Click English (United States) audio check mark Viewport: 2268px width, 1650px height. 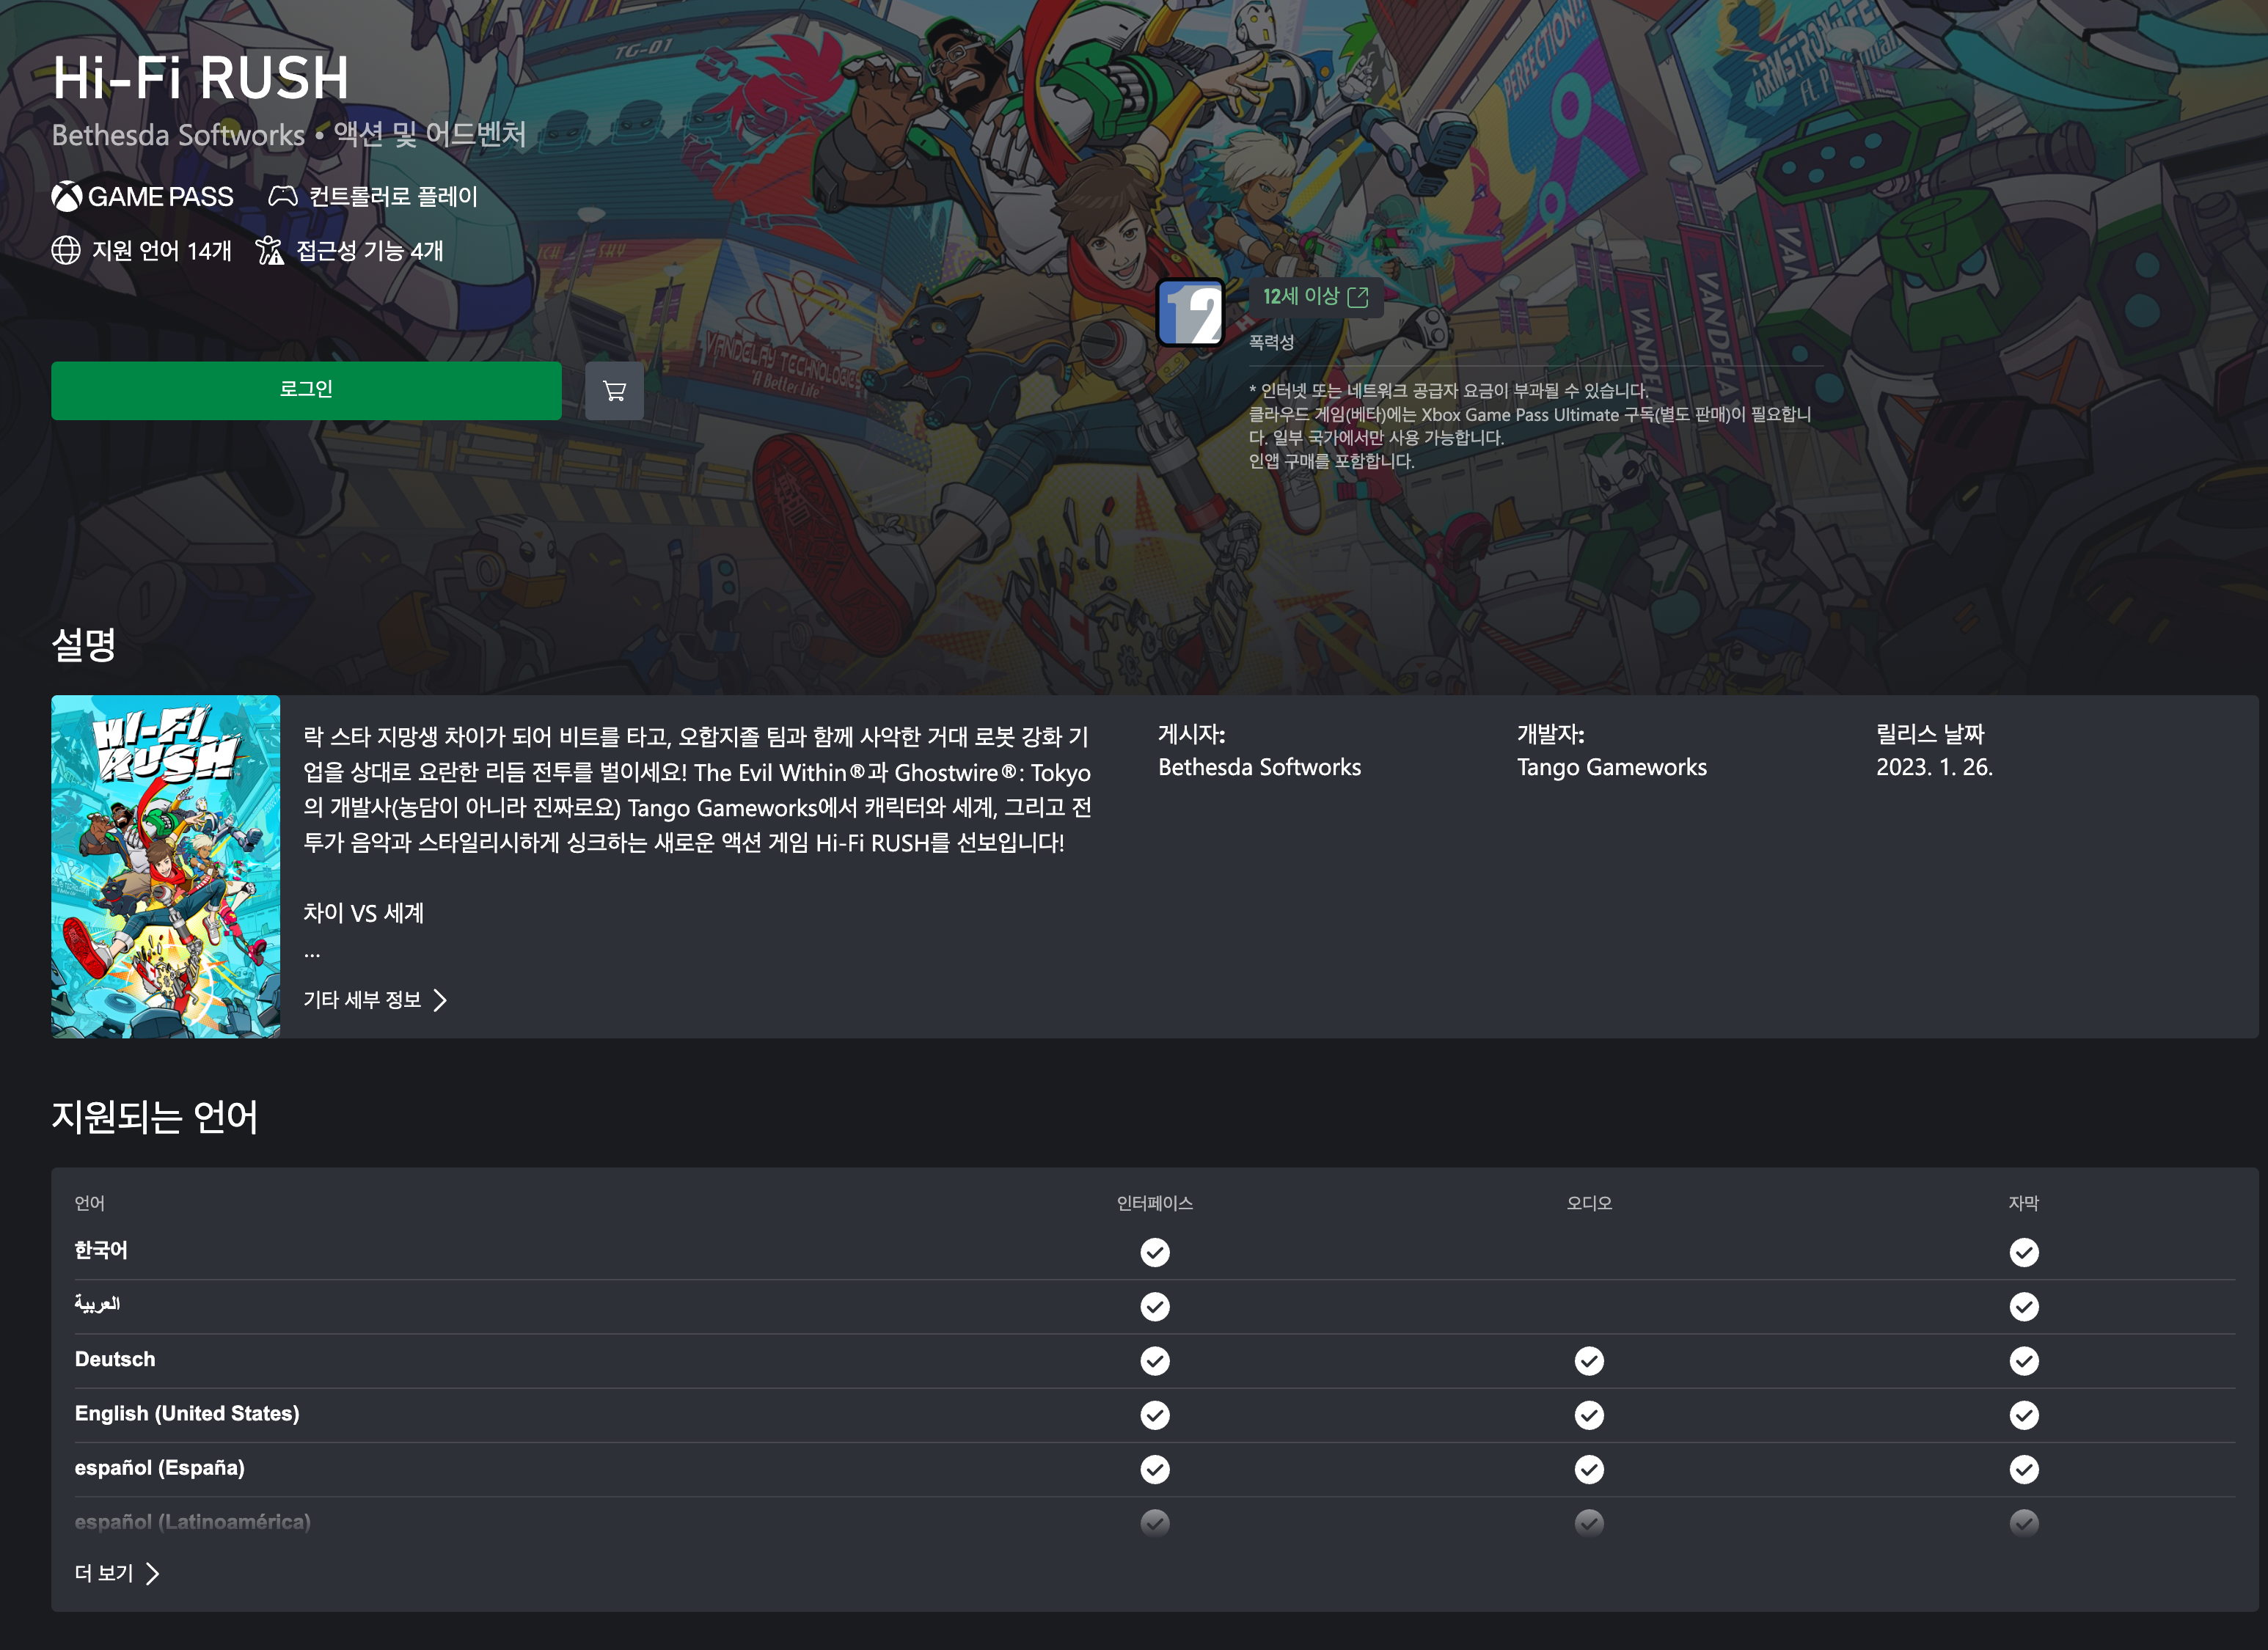point(1589,1415)
